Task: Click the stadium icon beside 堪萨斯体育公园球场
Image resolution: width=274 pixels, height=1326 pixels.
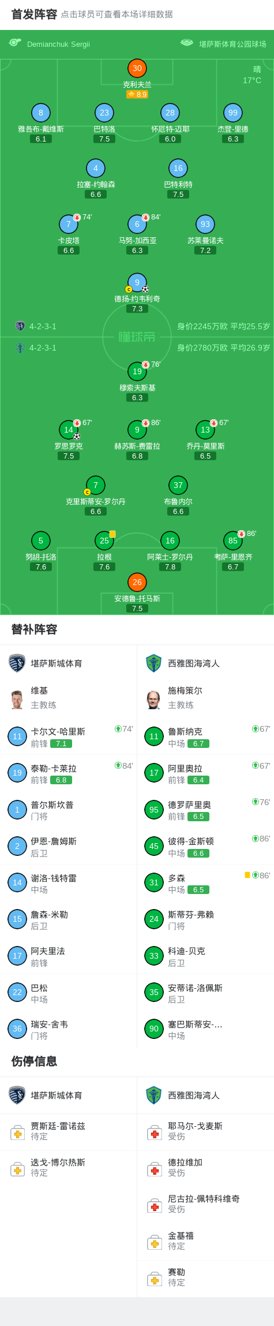Action: pos(187,43)
